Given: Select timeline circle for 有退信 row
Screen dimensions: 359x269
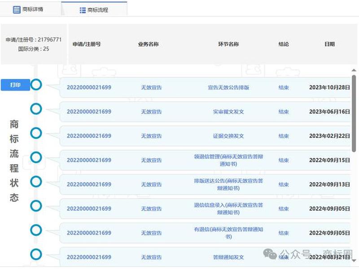Looking at the screenshot, I should point(36,230).
